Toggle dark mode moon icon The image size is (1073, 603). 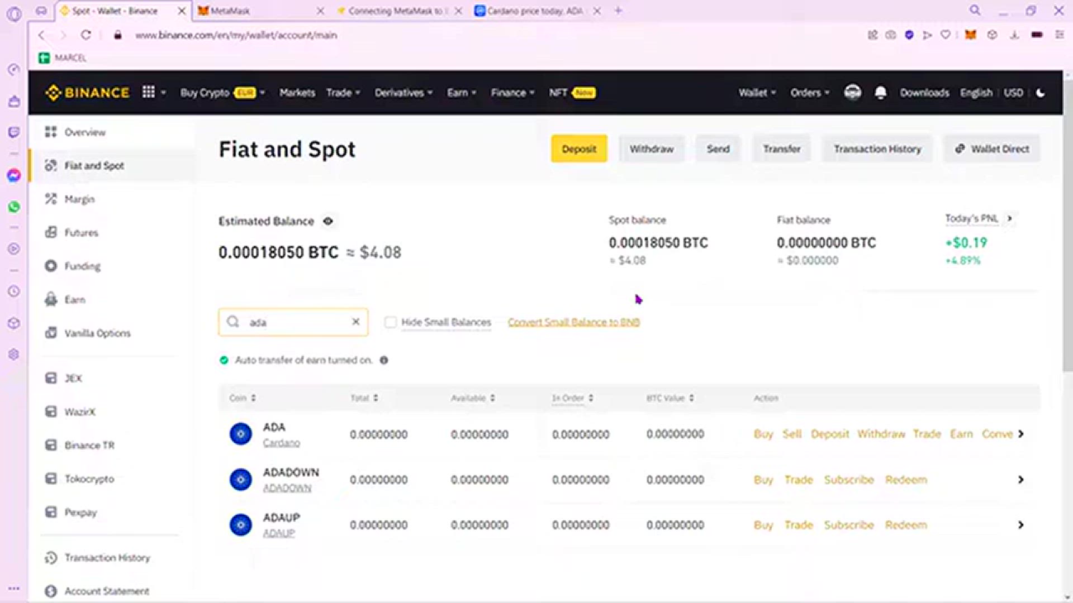tap(1040, 93)
